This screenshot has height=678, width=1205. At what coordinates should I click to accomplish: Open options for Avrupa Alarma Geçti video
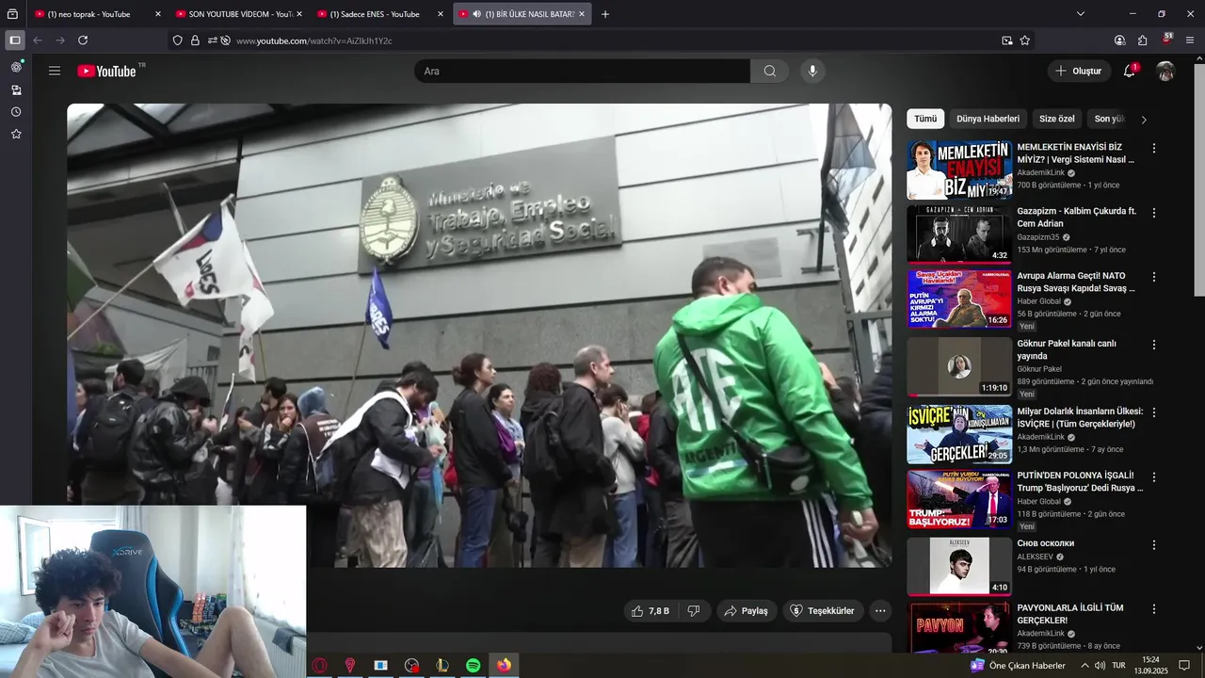point(1154,278)
